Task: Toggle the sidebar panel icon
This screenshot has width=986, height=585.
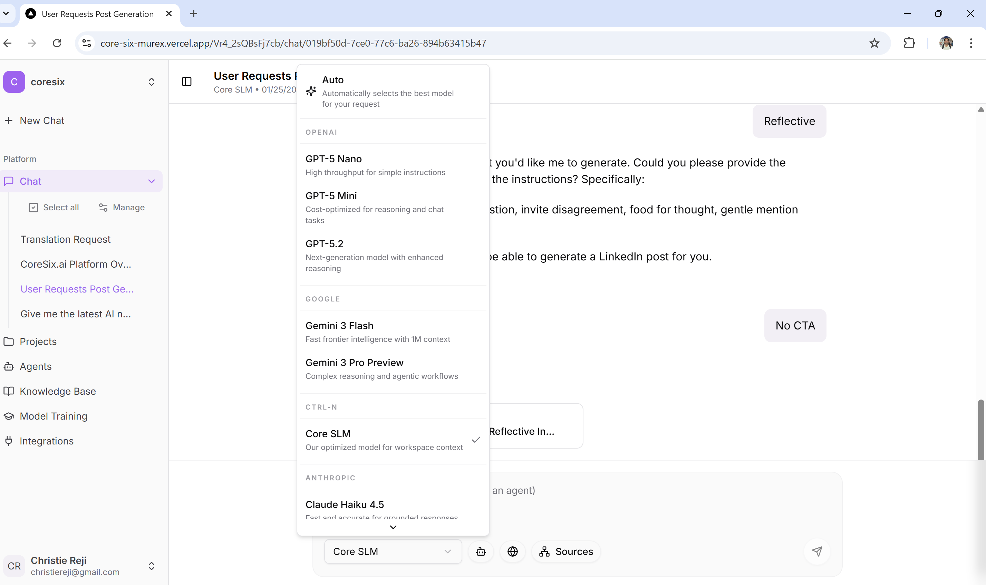Action: 187,81
